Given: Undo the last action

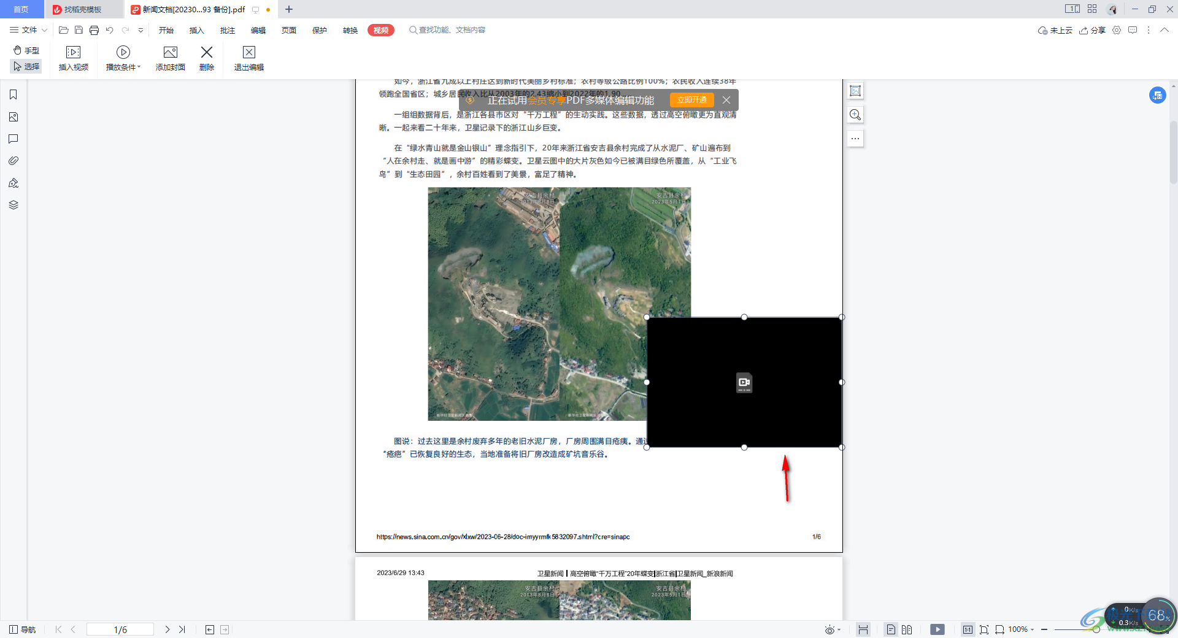Looking at the screenshot, I should [110, 30].
